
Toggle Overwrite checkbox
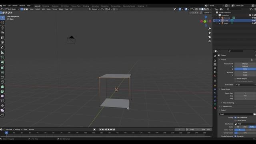[236, 136]
